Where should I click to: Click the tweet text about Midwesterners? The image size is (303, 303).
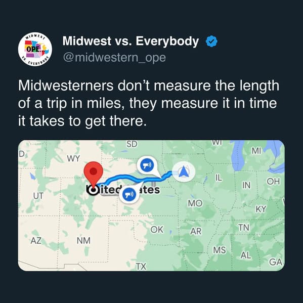pyautogui.click(x=149, y=103)
